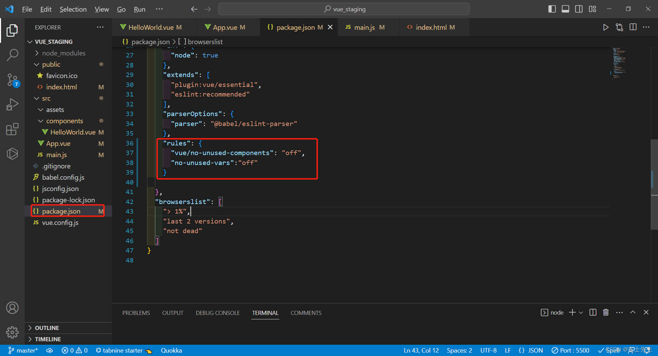658x356 pixels.
Task: Open editor More Actions ellipsis
Action: [646, 27]
